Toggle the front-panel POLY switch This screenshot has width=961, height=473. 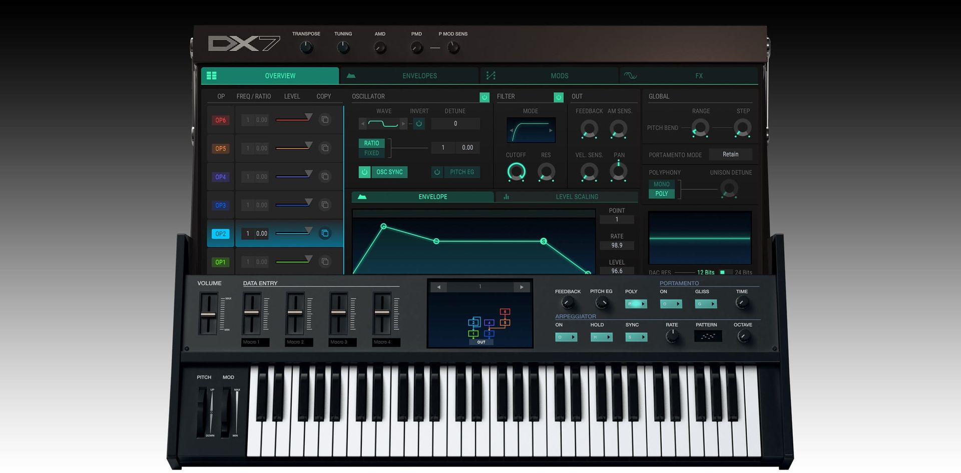pyautogui.click(x=636, y=304)
